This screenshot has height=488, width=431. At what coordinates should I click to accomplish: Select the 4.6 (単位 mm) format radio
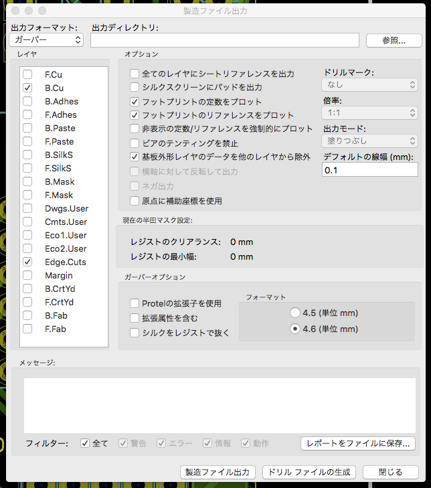coord(295,329)
